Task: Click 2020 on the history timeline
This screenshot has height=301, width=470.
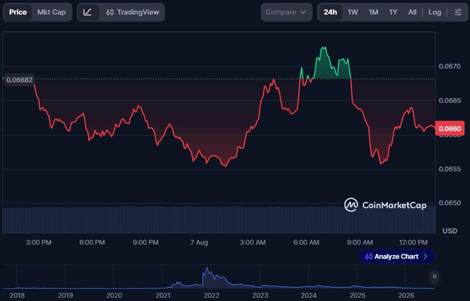Action: point(114,295)
